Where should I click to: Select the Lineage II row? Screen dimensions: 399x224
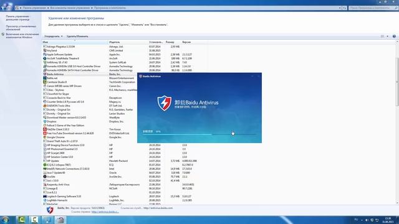pos(125,189)
